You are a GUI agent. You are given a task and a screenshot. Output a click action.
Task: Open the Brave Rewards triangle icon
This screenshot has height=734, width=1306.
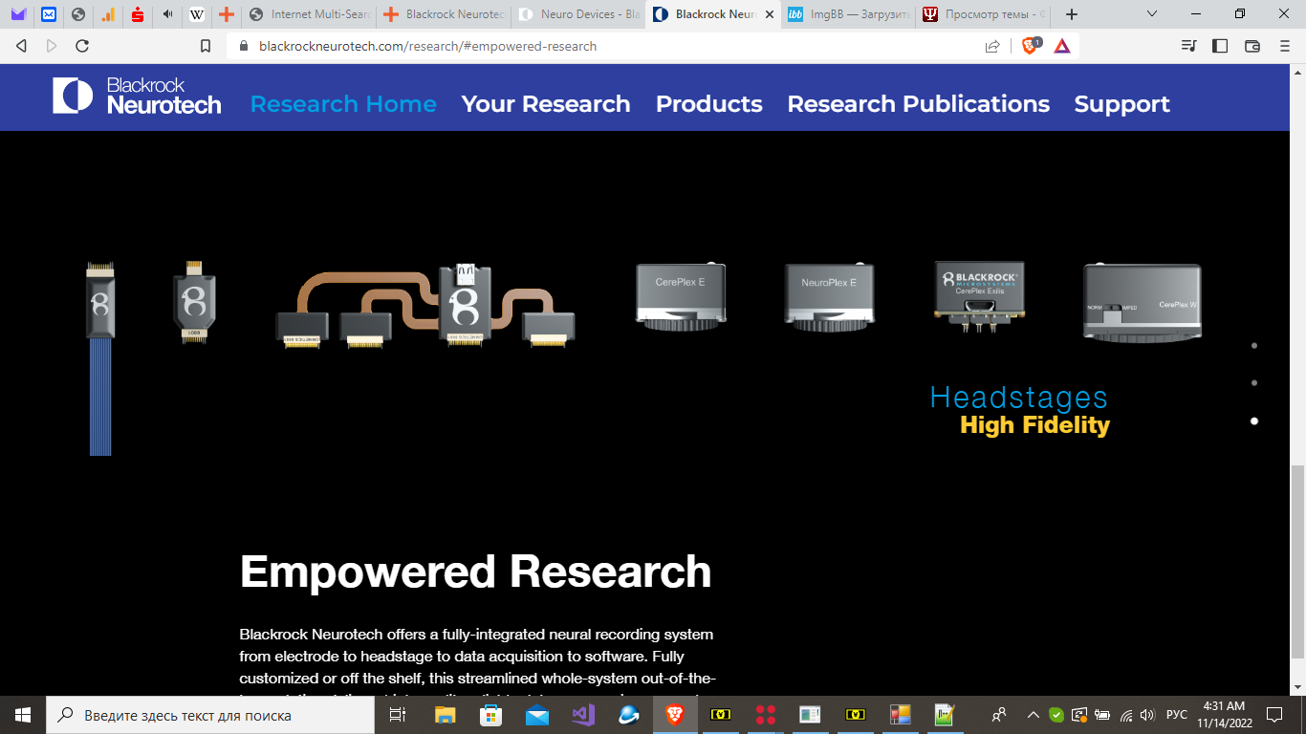[1062, 46]
